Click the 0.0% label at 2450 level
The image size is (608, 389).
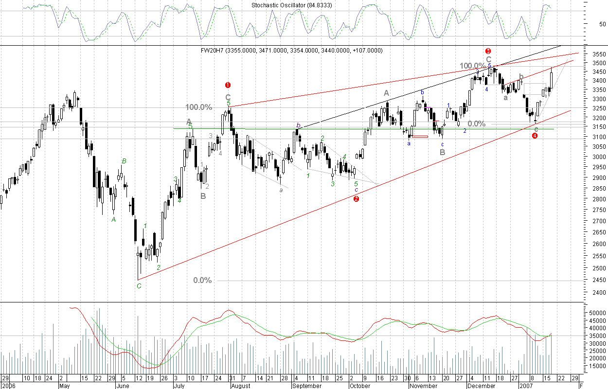(202, 281)
